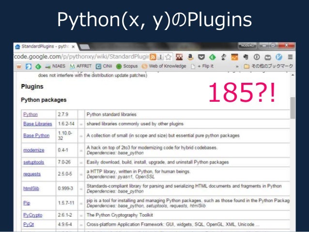This screenshot has height=232, width=309.
Task: Click the address bar URL field
Action: click(x=81, y=57)
